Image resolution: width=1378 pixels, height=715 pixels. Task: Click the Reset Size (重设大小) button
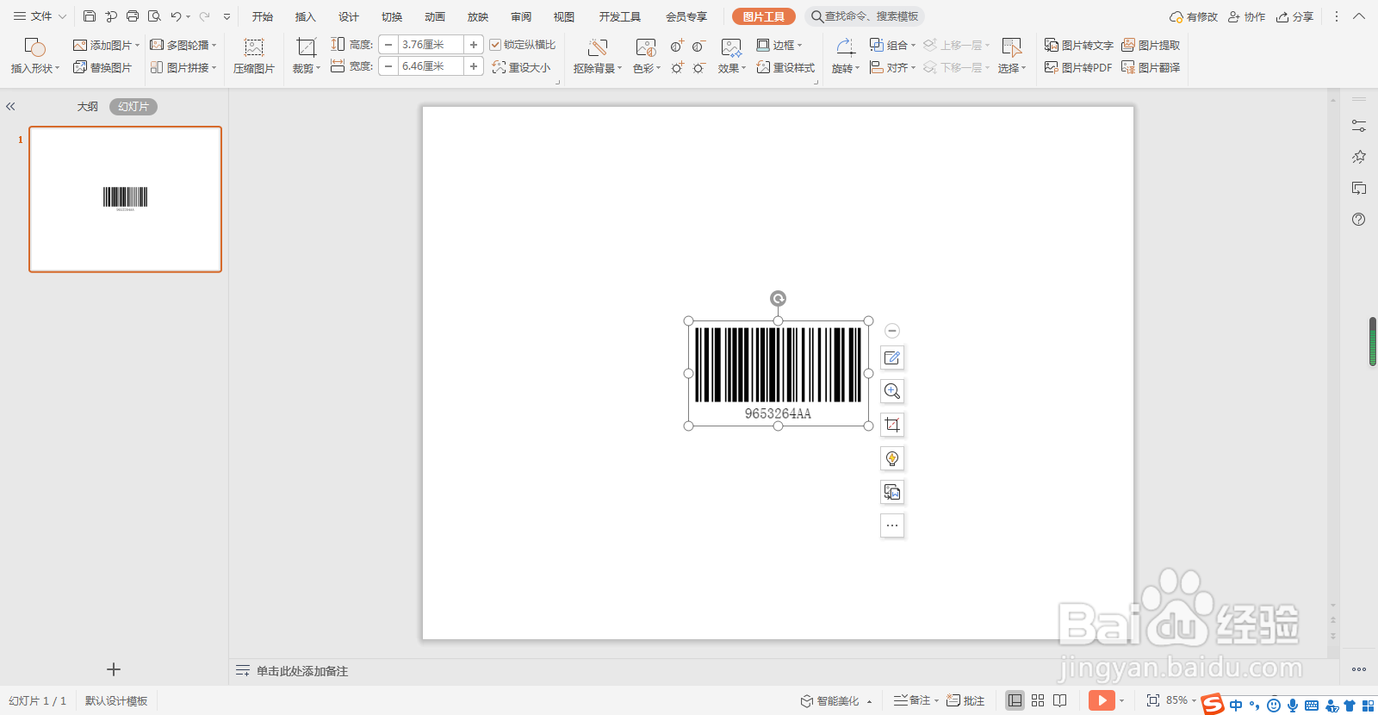(x=521, y=67)
